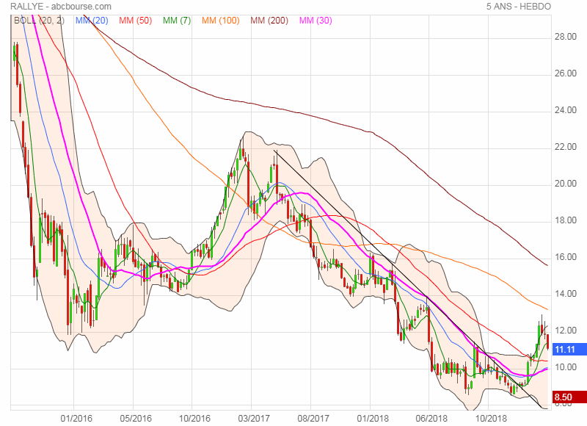Click the '5 ANS - HEBDO' period label
The height and width of the screenshot is (426, 587).
(x=519, y=7)
